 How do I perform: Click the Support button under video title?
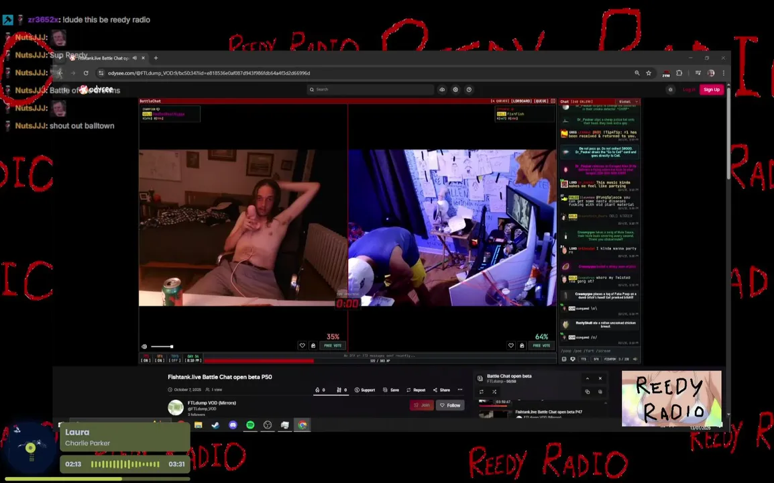coord(365,390)
